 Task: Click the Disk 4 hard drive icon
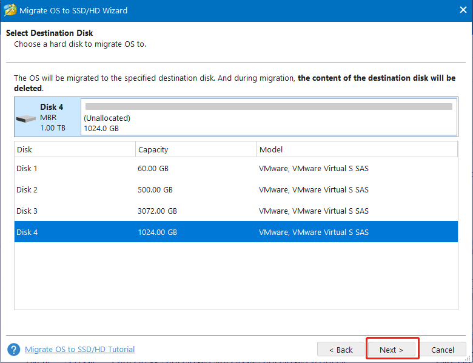click(27, 117)
